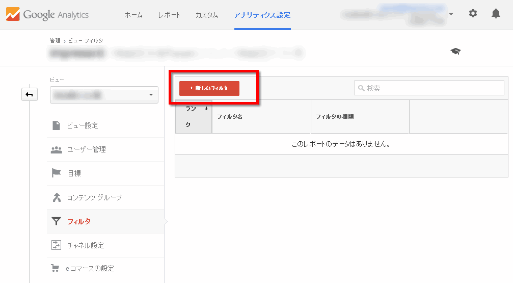Open コンテンツ グループ settings link
The image size is (513, 283).
94,197
